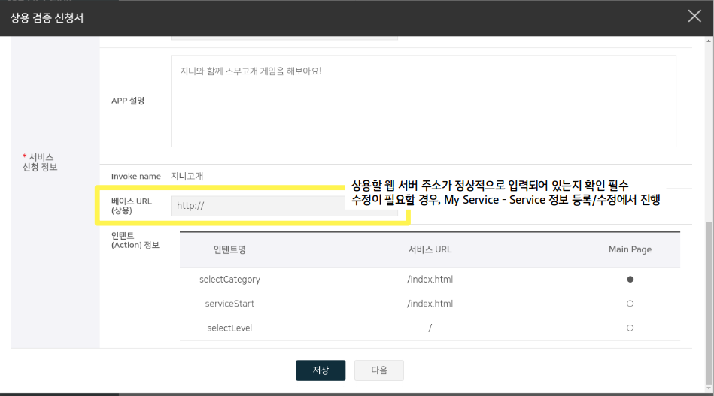Click the 베이스 URL http:// input field
Image resolution: width=714 pixels, height=396 pixels.
[284, 205]
